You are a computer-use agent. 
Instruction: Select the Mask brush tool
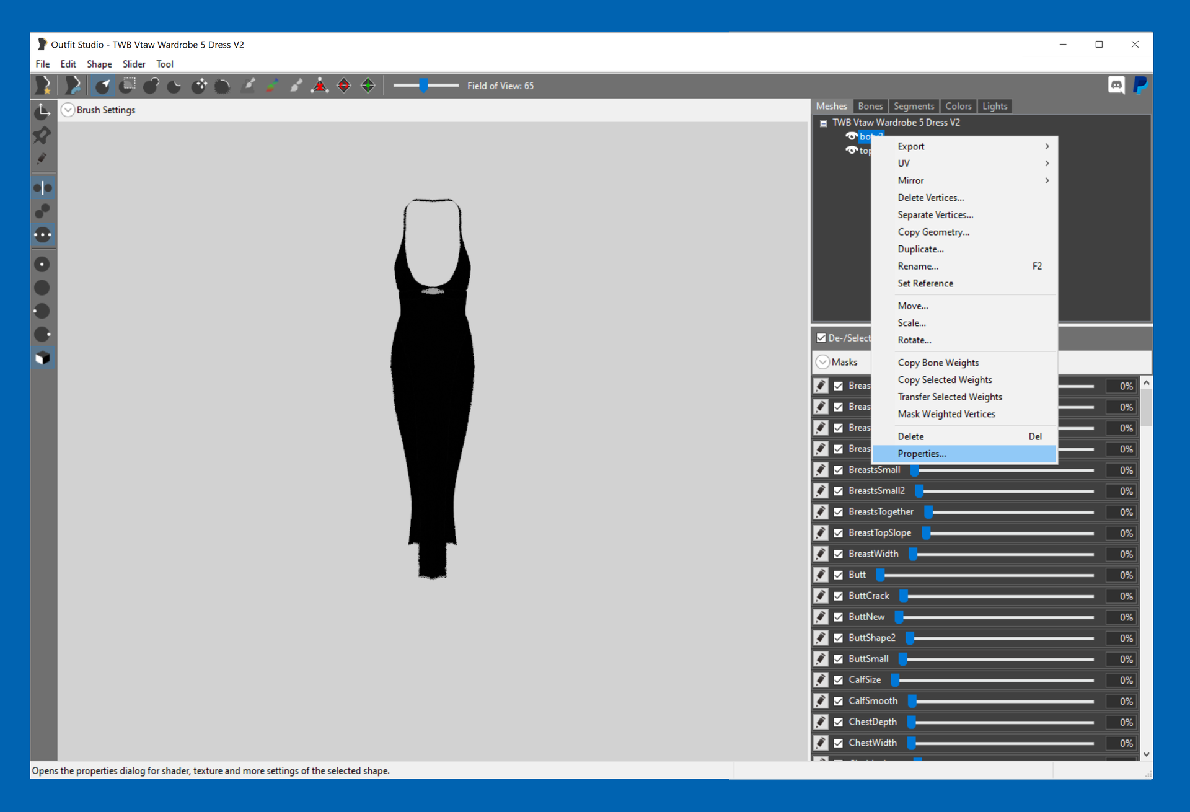(x=128, y=86)
